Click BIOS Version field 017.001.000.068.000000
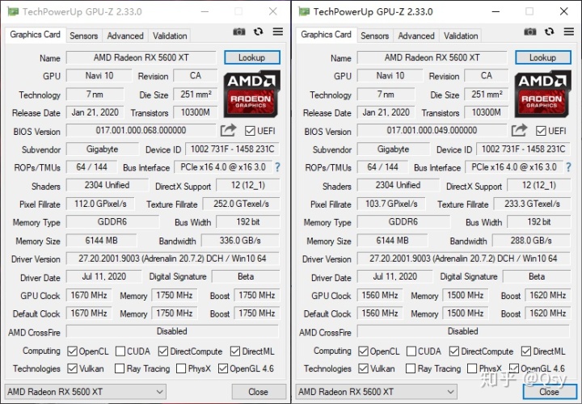This screenshot has width=582, height=404. [x=141, y=130]
